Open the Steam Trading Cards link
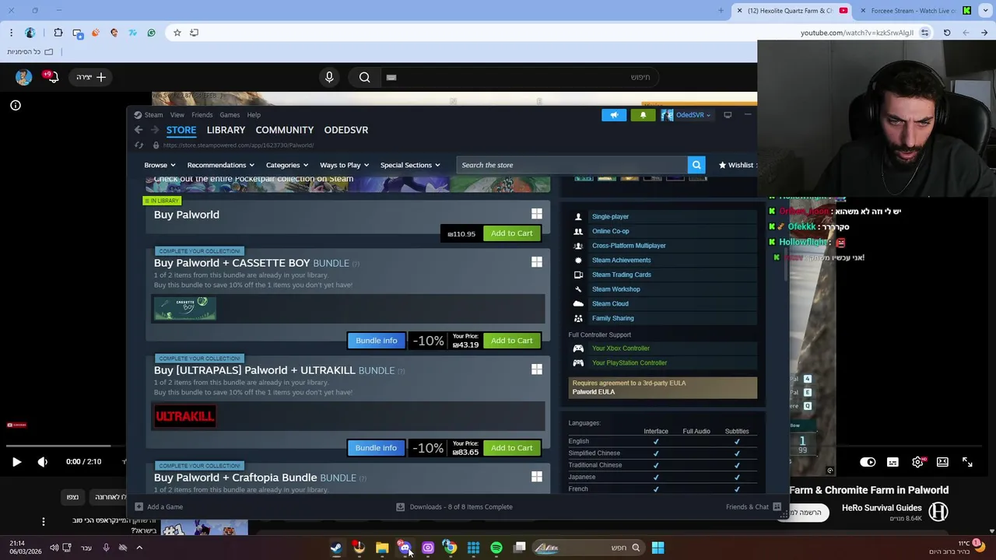The width and height of the screenshot is (996, 560). point(622,275)
